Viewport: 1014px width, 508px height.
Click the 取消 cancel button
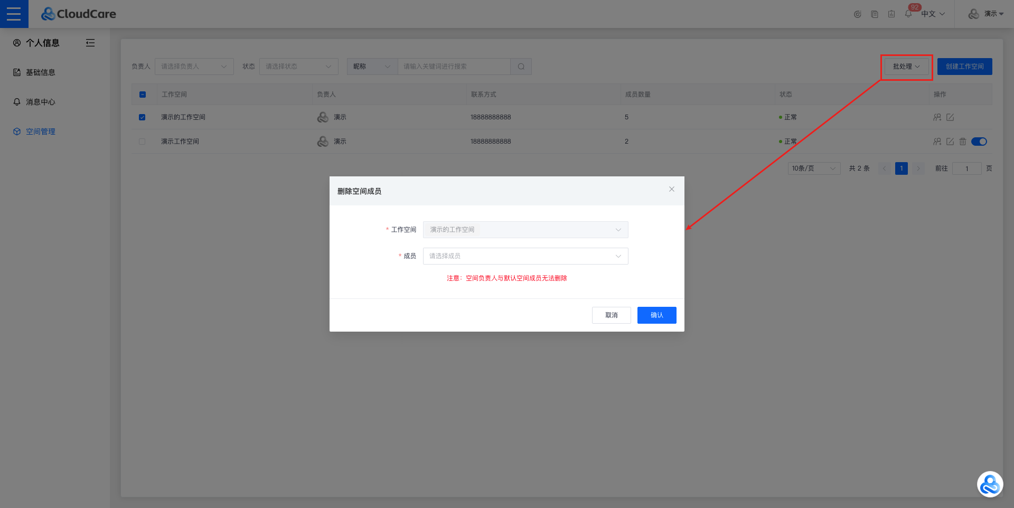611,315
